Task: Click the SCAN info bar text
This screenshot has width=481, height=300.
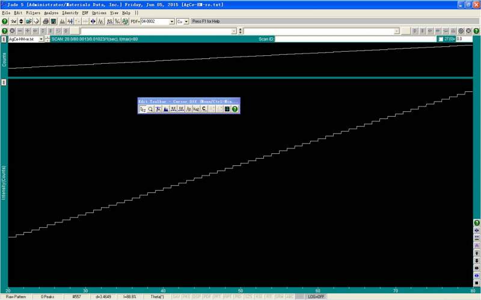Action: pos(94,39)
